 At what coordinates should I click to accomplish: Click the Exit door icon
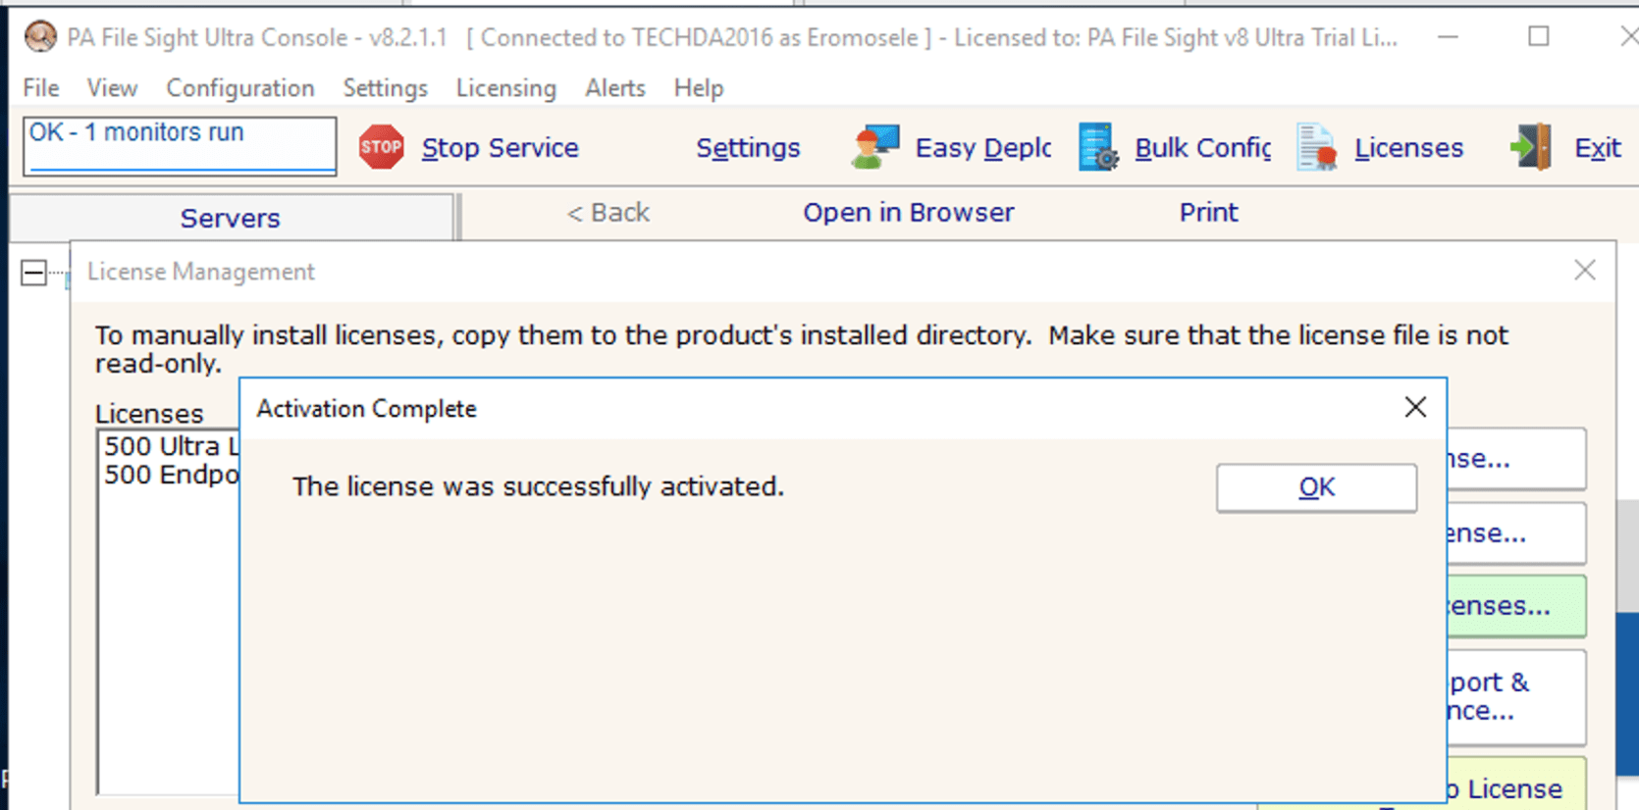(x=1531, y=148)
